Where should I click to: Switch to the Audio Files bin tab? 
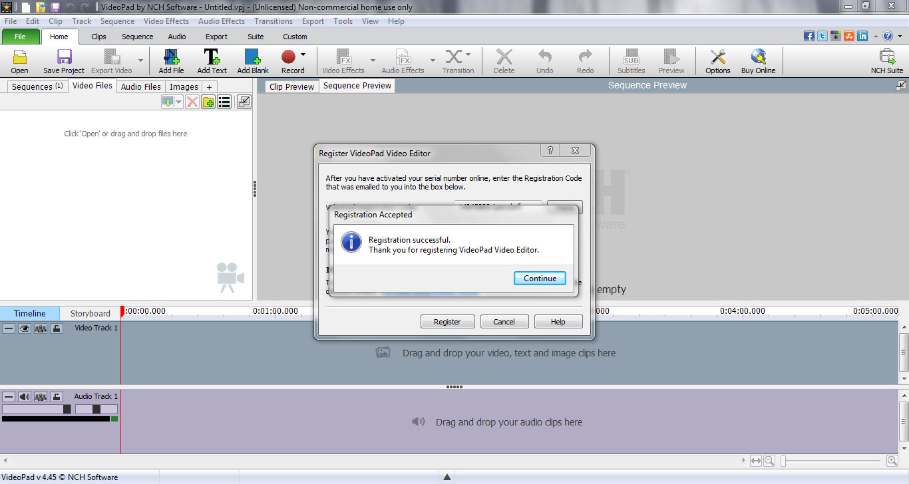pos(141,86)
